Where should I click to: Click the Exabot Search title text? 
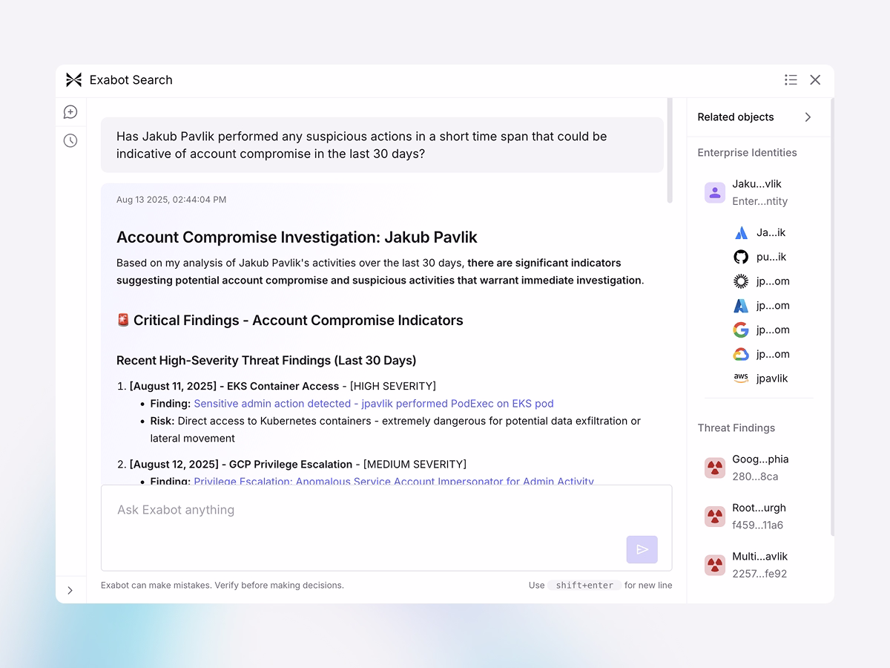point(131,80)
